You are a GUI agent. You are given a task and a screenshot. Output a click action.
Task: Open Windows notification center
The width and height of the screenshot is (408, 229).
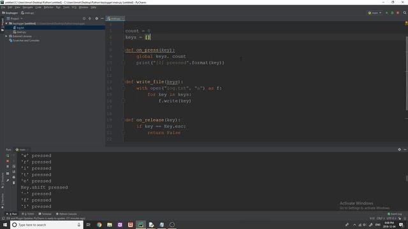click(x=401, y=225)
